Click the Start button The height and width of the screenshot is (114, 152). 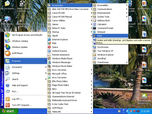coord(9,111)
